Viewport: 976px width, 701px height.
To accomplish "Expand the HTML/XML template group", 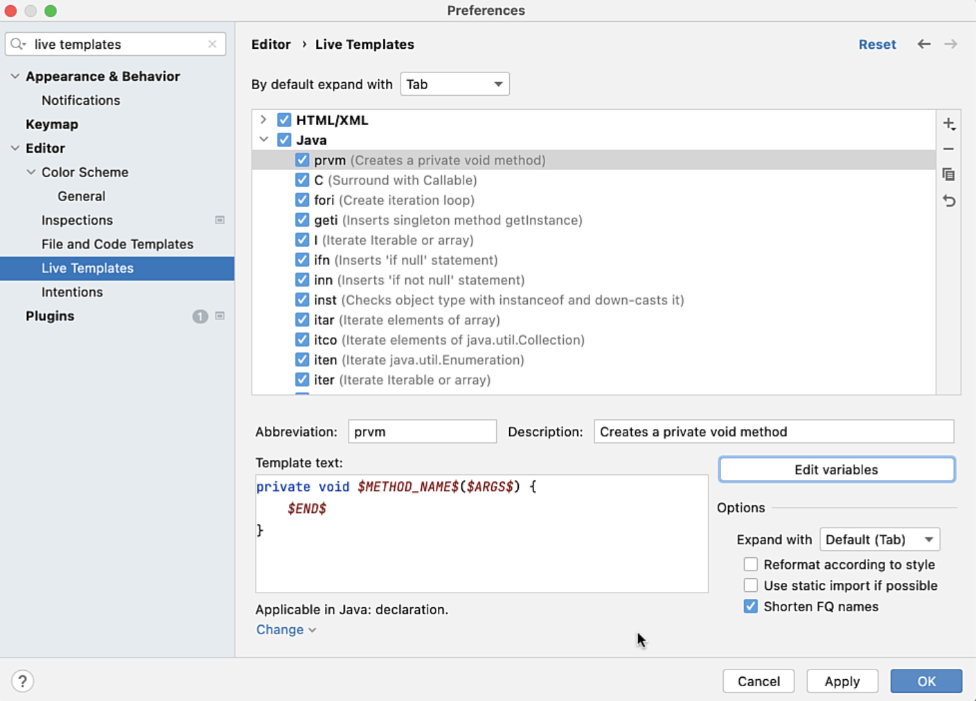I will (263, 119).
